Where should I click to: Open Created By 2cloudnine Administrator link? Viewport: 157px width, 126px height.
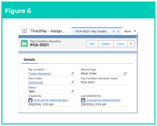pos(51,100)
